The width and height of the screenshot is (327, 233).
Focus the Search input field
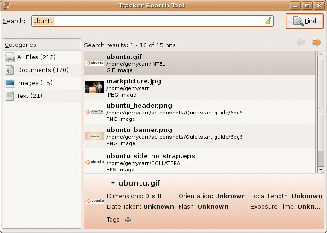[x=152, y=21]
